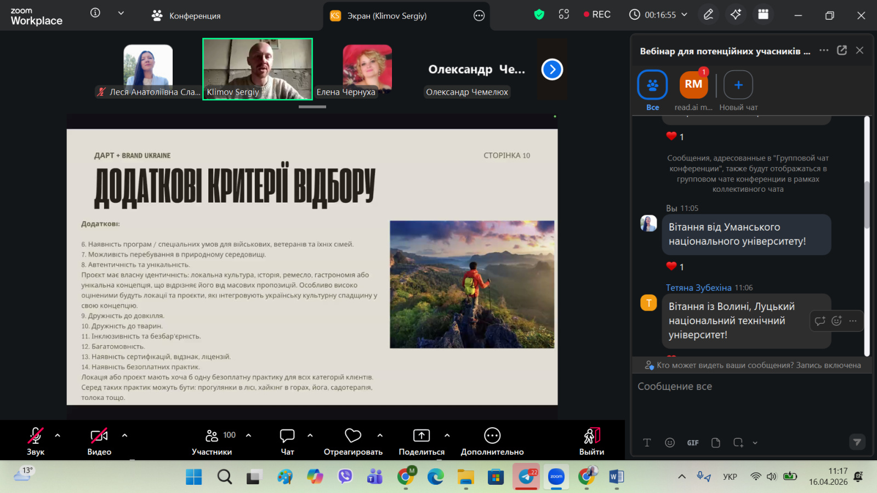Image resolution: width=877 pixels, height=493 pixels.
Task: Open the emoji picker in chat toolbar
Action: point(670,443)
